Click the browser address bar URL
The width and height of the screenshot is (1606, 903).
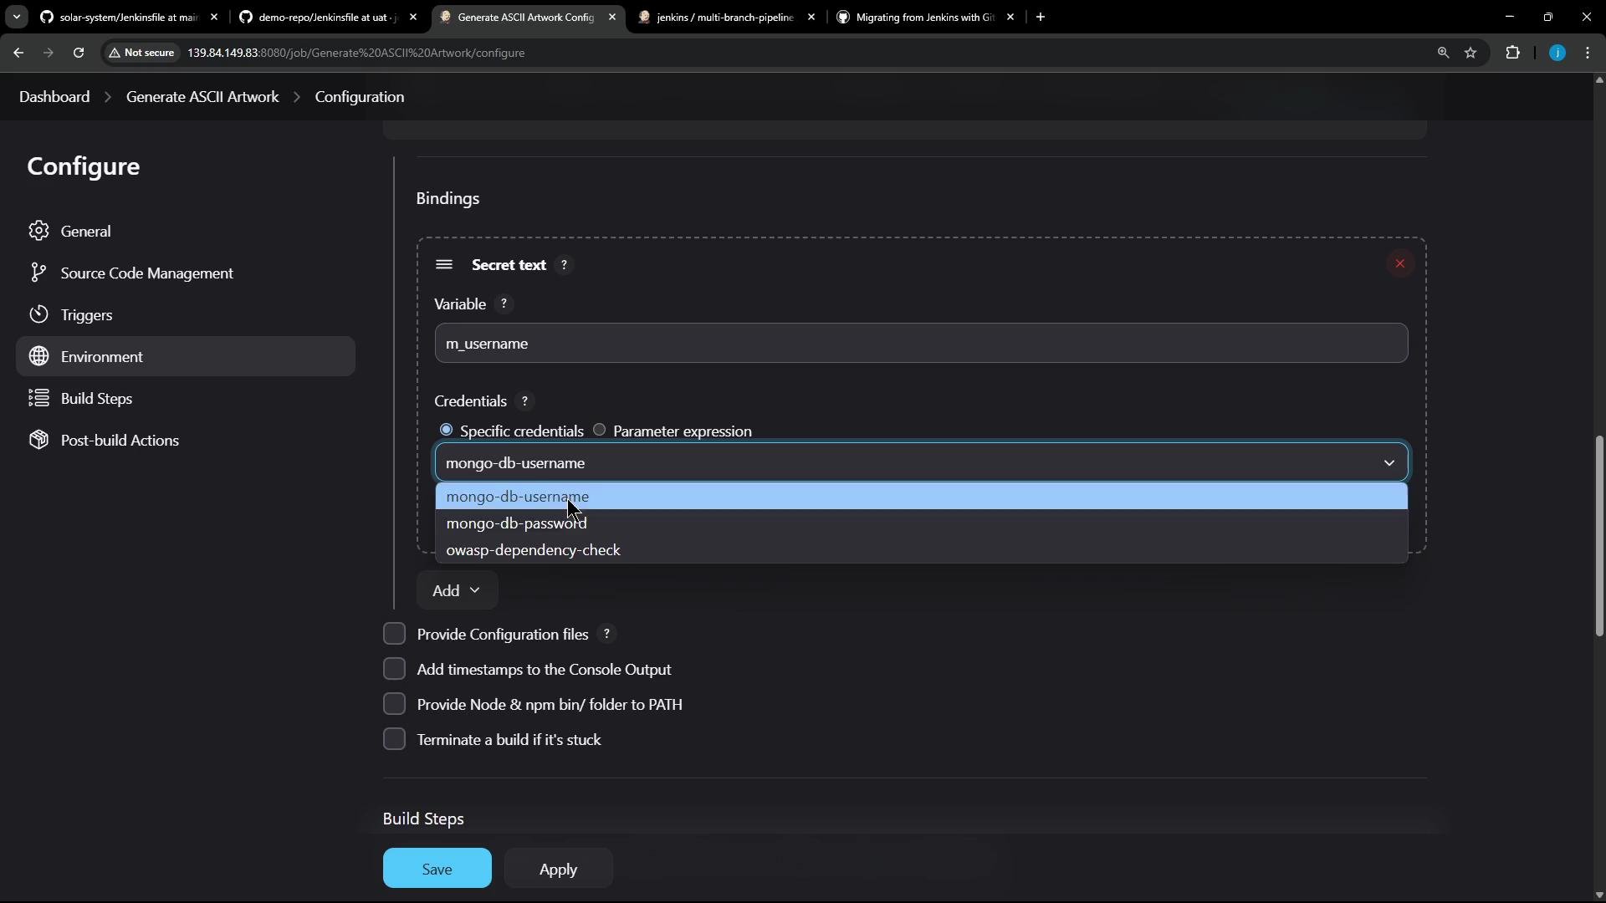click(355, 53)
